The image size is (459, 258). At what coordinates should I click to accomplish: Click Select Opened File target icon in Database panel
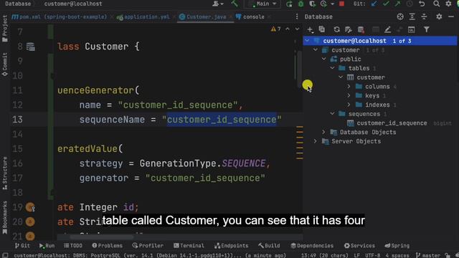click(400, 16)
